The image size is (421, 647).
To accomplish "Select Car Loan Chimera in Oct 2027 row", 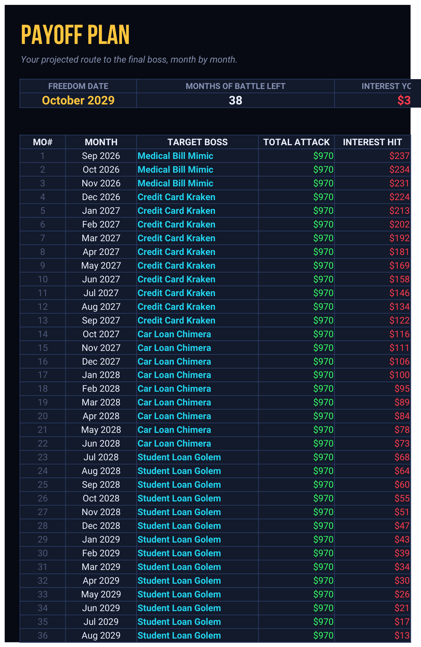I will pos(174,334).
